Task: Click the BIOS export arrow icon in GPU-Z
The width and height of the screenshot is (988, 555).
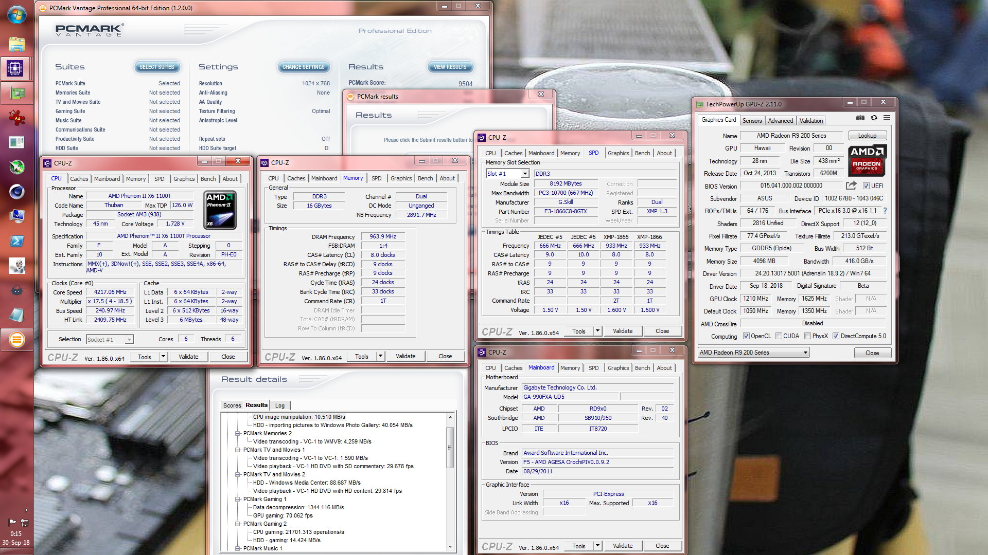Action: point(851,186)
